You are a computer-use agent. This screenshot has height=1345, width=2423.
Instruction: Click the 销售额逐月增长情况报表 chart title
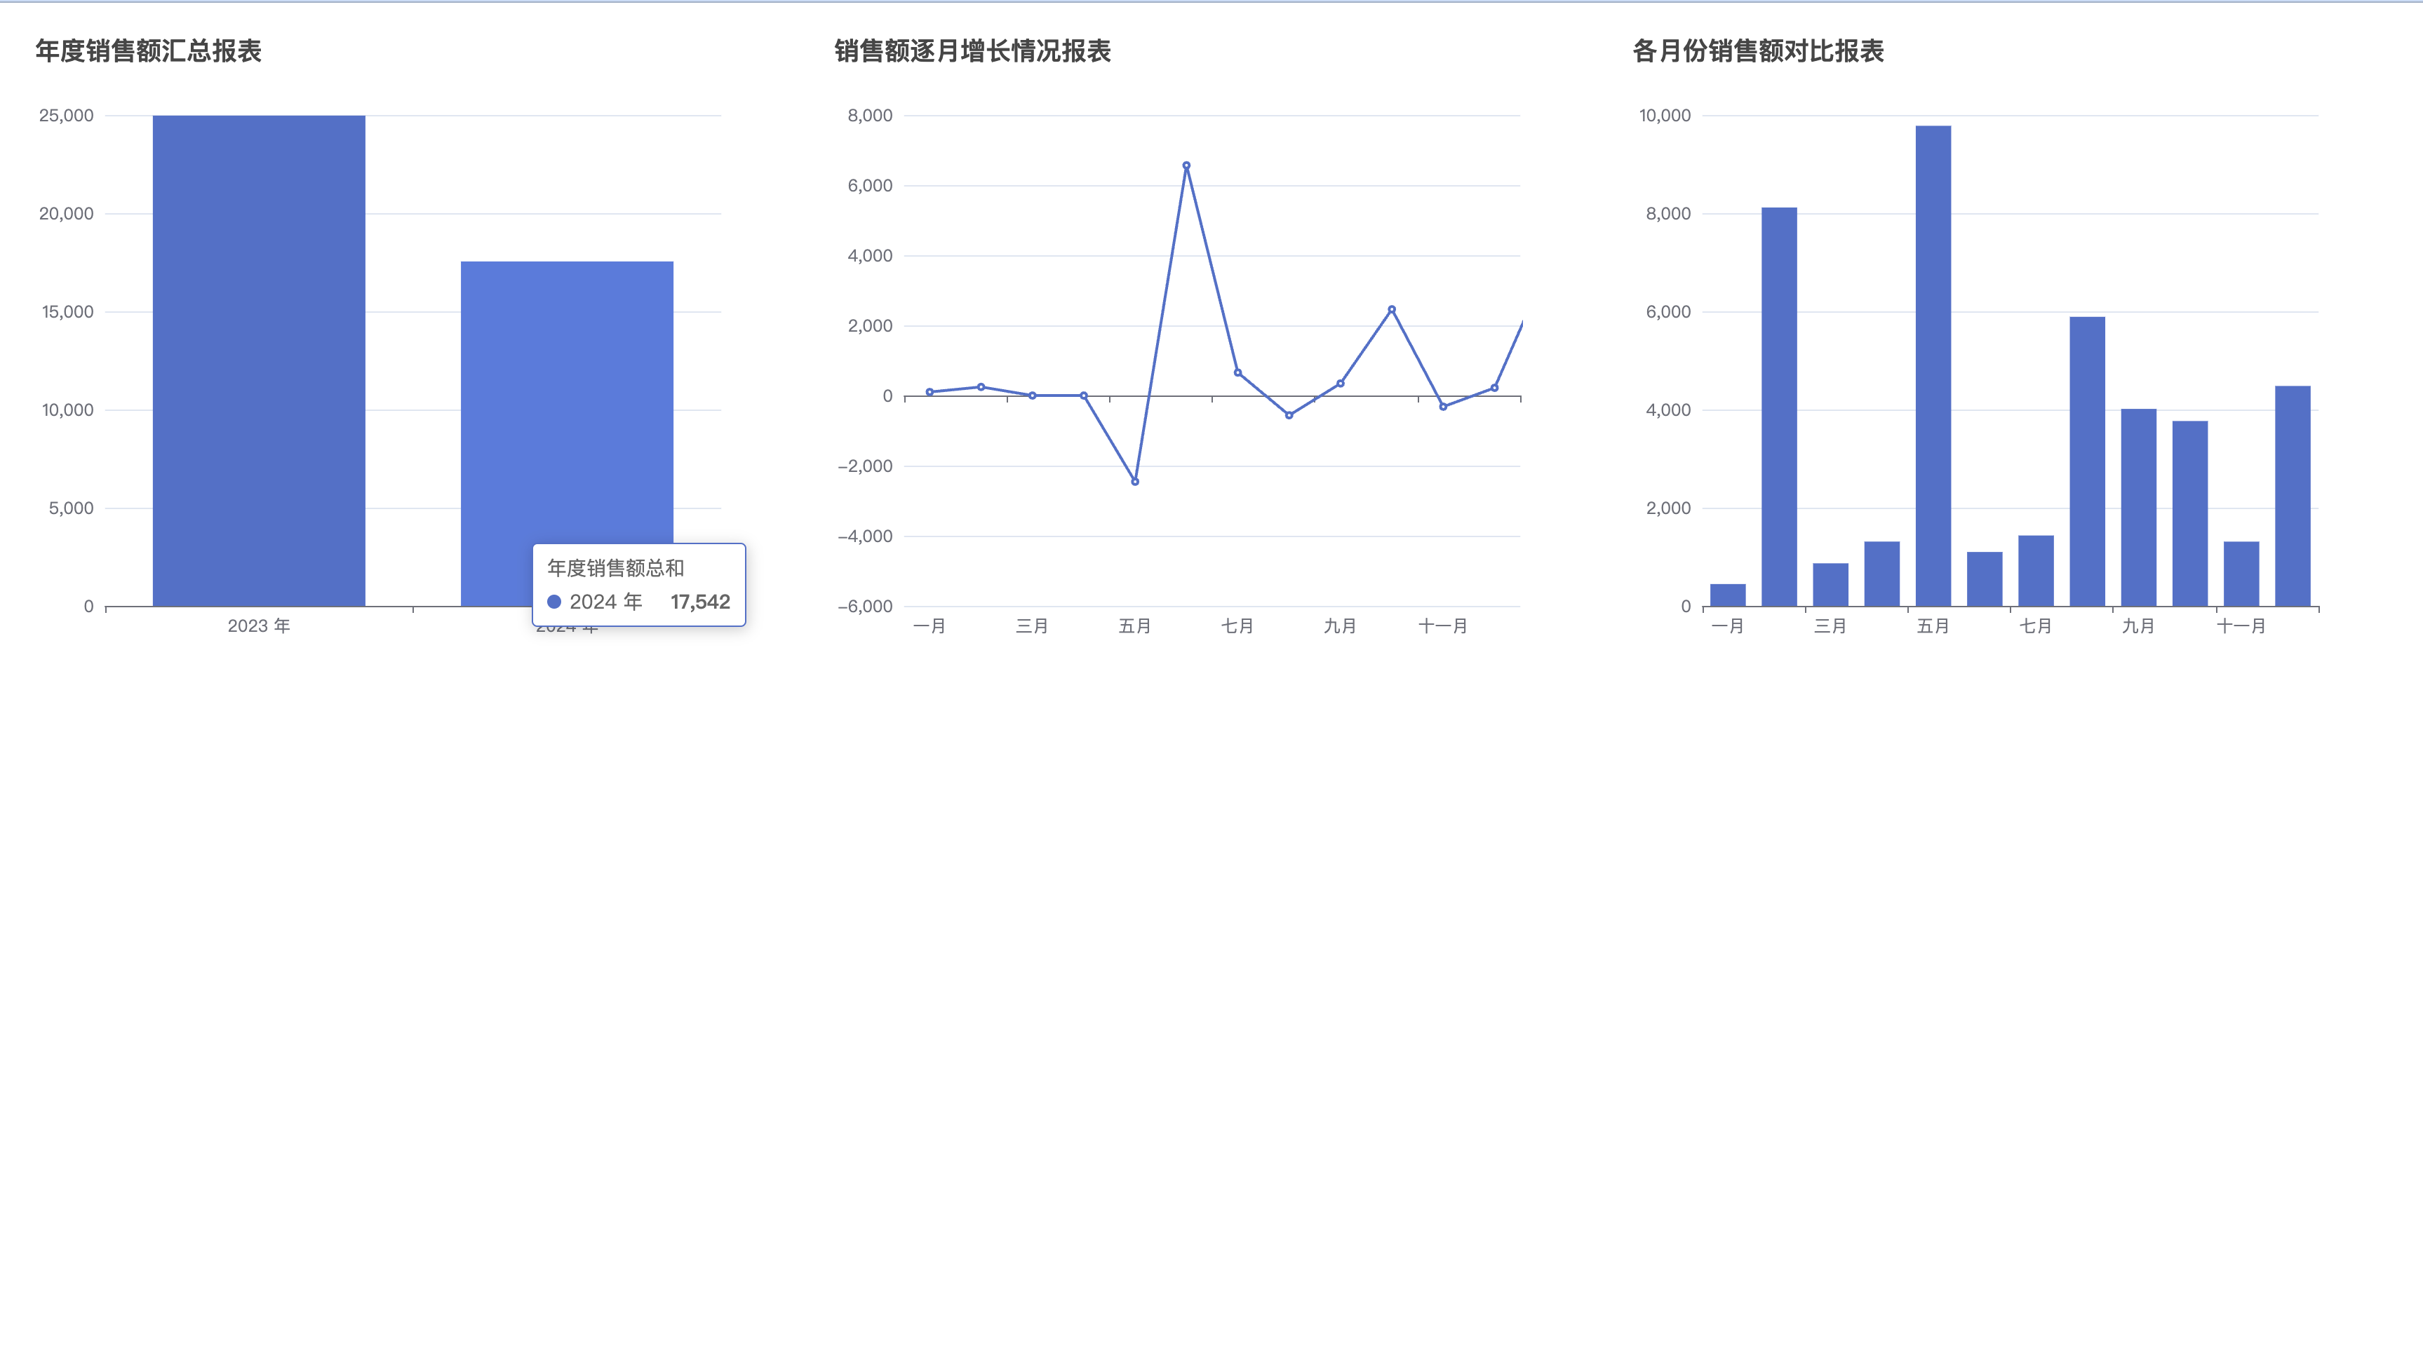pos(972,50)
